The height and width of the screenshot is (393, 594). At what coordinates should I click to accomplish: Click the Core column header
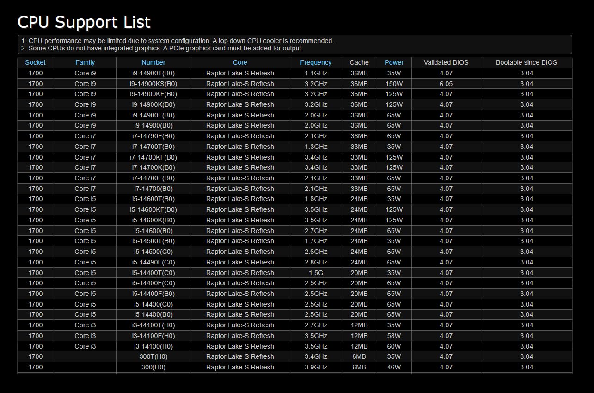(x=240, y=62)
